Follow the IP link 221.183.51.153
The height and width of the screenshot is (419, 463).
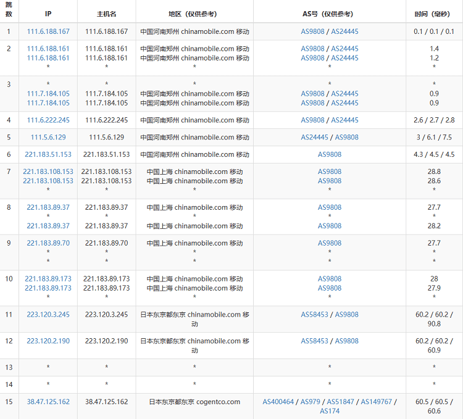[48, 154]
